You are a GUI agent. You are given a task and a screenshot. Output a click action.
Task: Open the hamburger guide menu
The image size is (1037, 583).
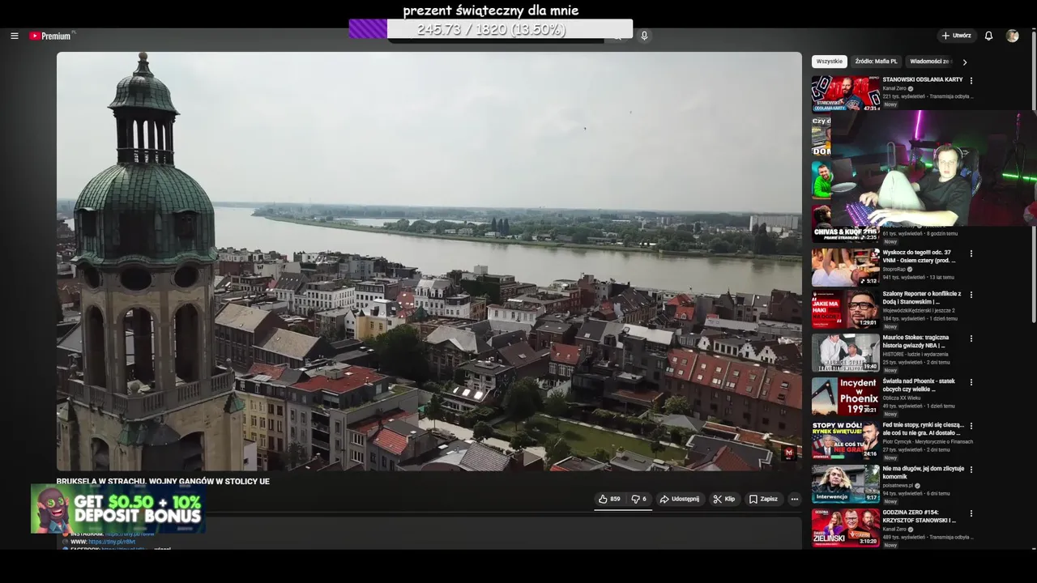pos(14,36)
